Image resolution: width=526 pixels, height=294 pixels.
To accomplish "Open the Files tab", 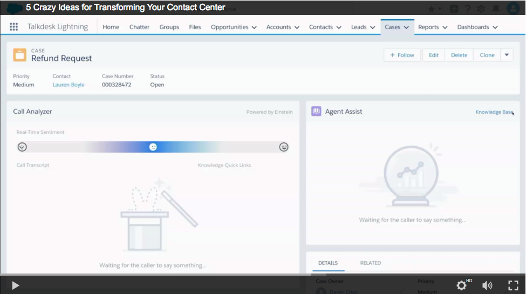I will click(195, 27).
